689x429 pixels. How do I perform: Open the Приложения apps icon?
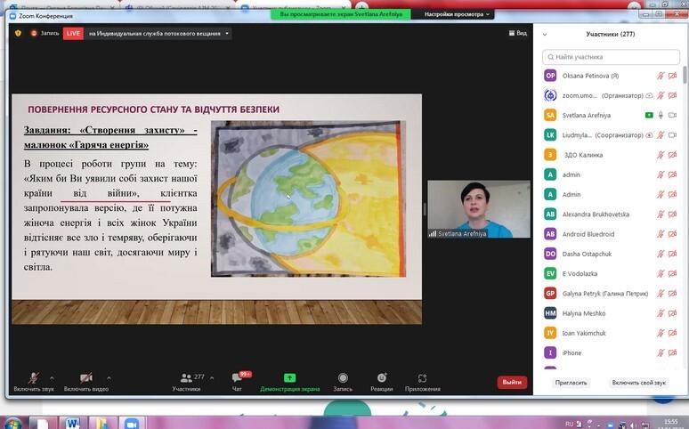[422, 378]
